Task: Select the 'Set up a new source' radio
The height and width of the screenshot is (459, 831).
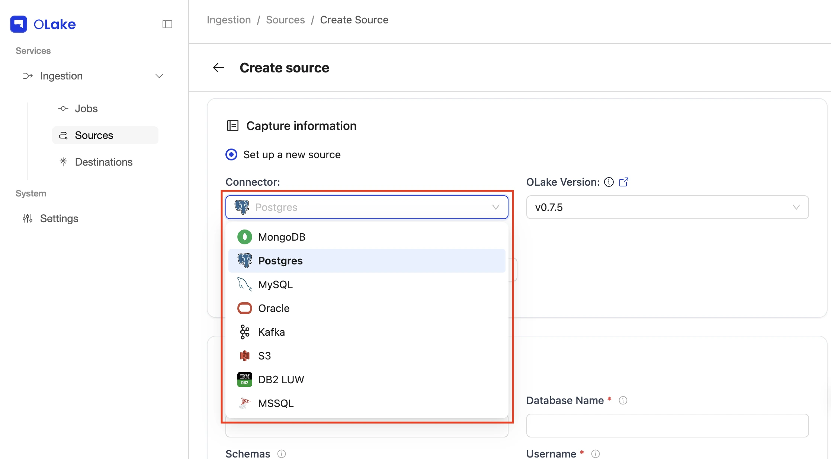Action: coord(231,154)
